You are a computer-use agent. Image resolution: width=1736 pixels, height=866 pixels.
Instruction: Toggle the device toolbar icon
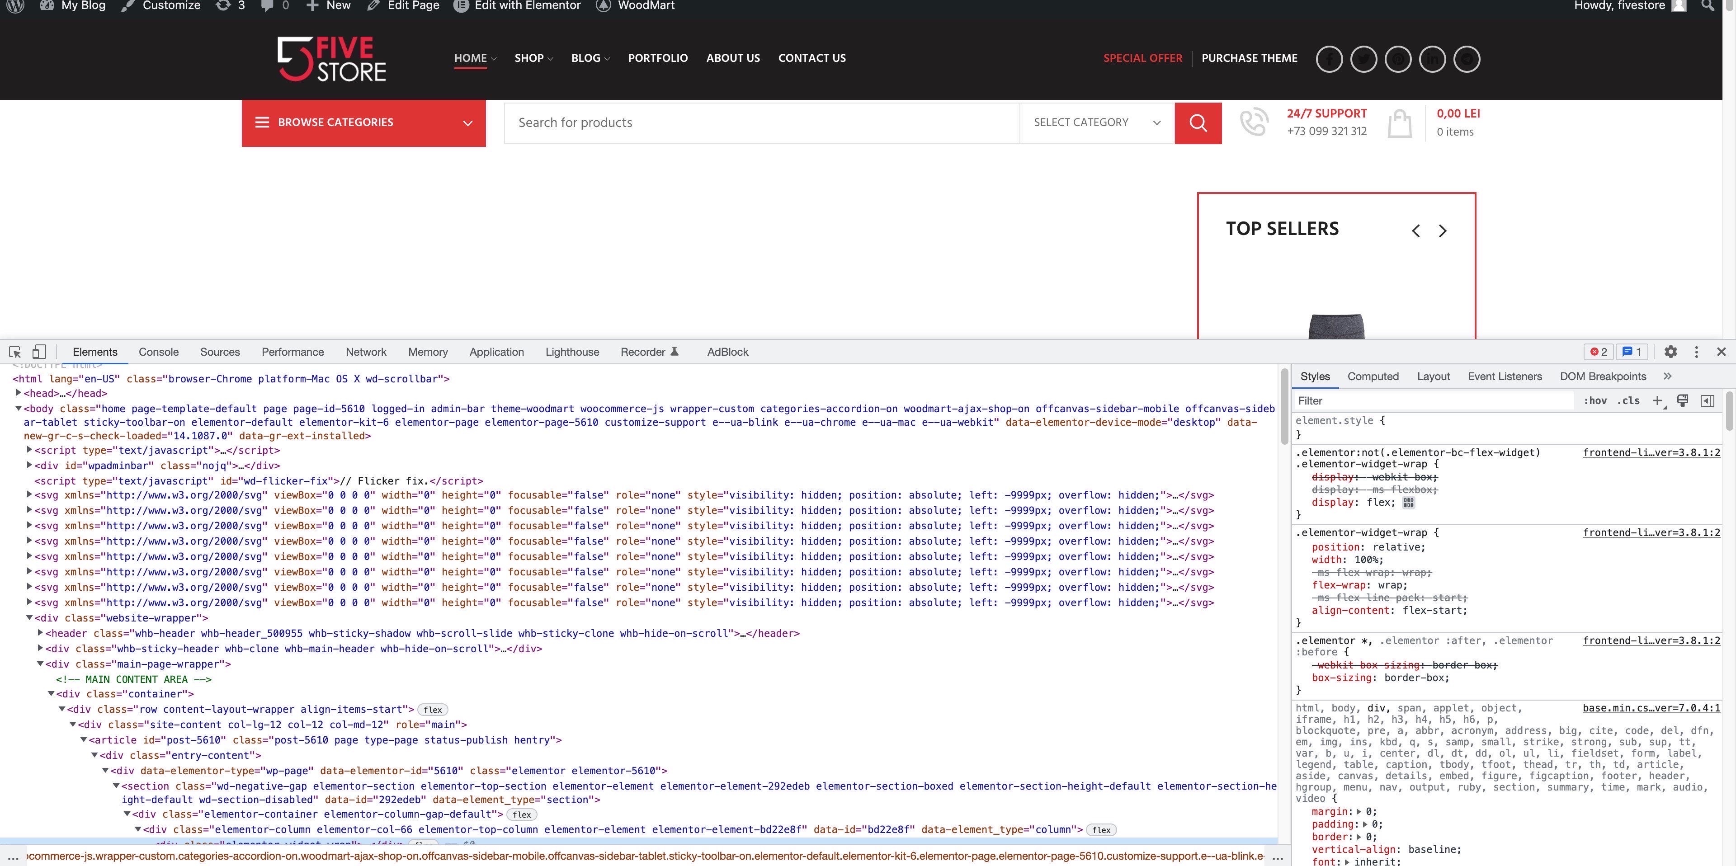pos(39,352)
